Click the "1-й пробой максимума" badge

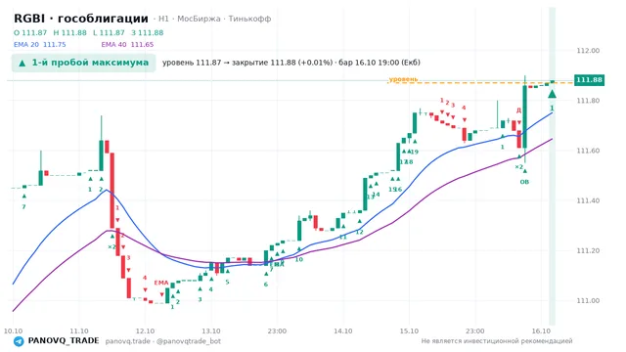click(x=84, y=63)
